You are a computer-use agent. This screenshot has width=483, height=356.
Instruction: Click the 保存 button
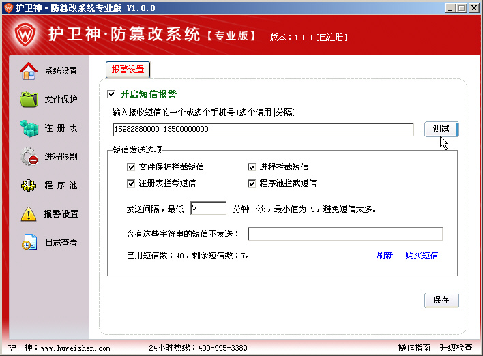441,300
